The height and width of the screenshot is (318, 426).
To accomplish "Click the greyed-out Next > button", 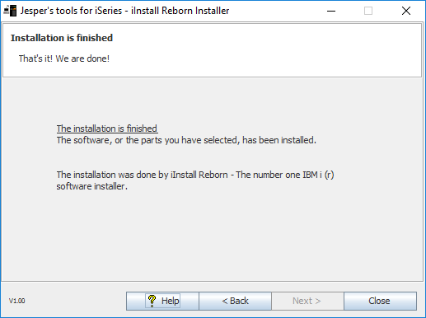I will point(307,301).
